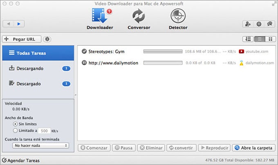
Task: Select the Stereotypes: Gym download row
Action: pos(177,51)
